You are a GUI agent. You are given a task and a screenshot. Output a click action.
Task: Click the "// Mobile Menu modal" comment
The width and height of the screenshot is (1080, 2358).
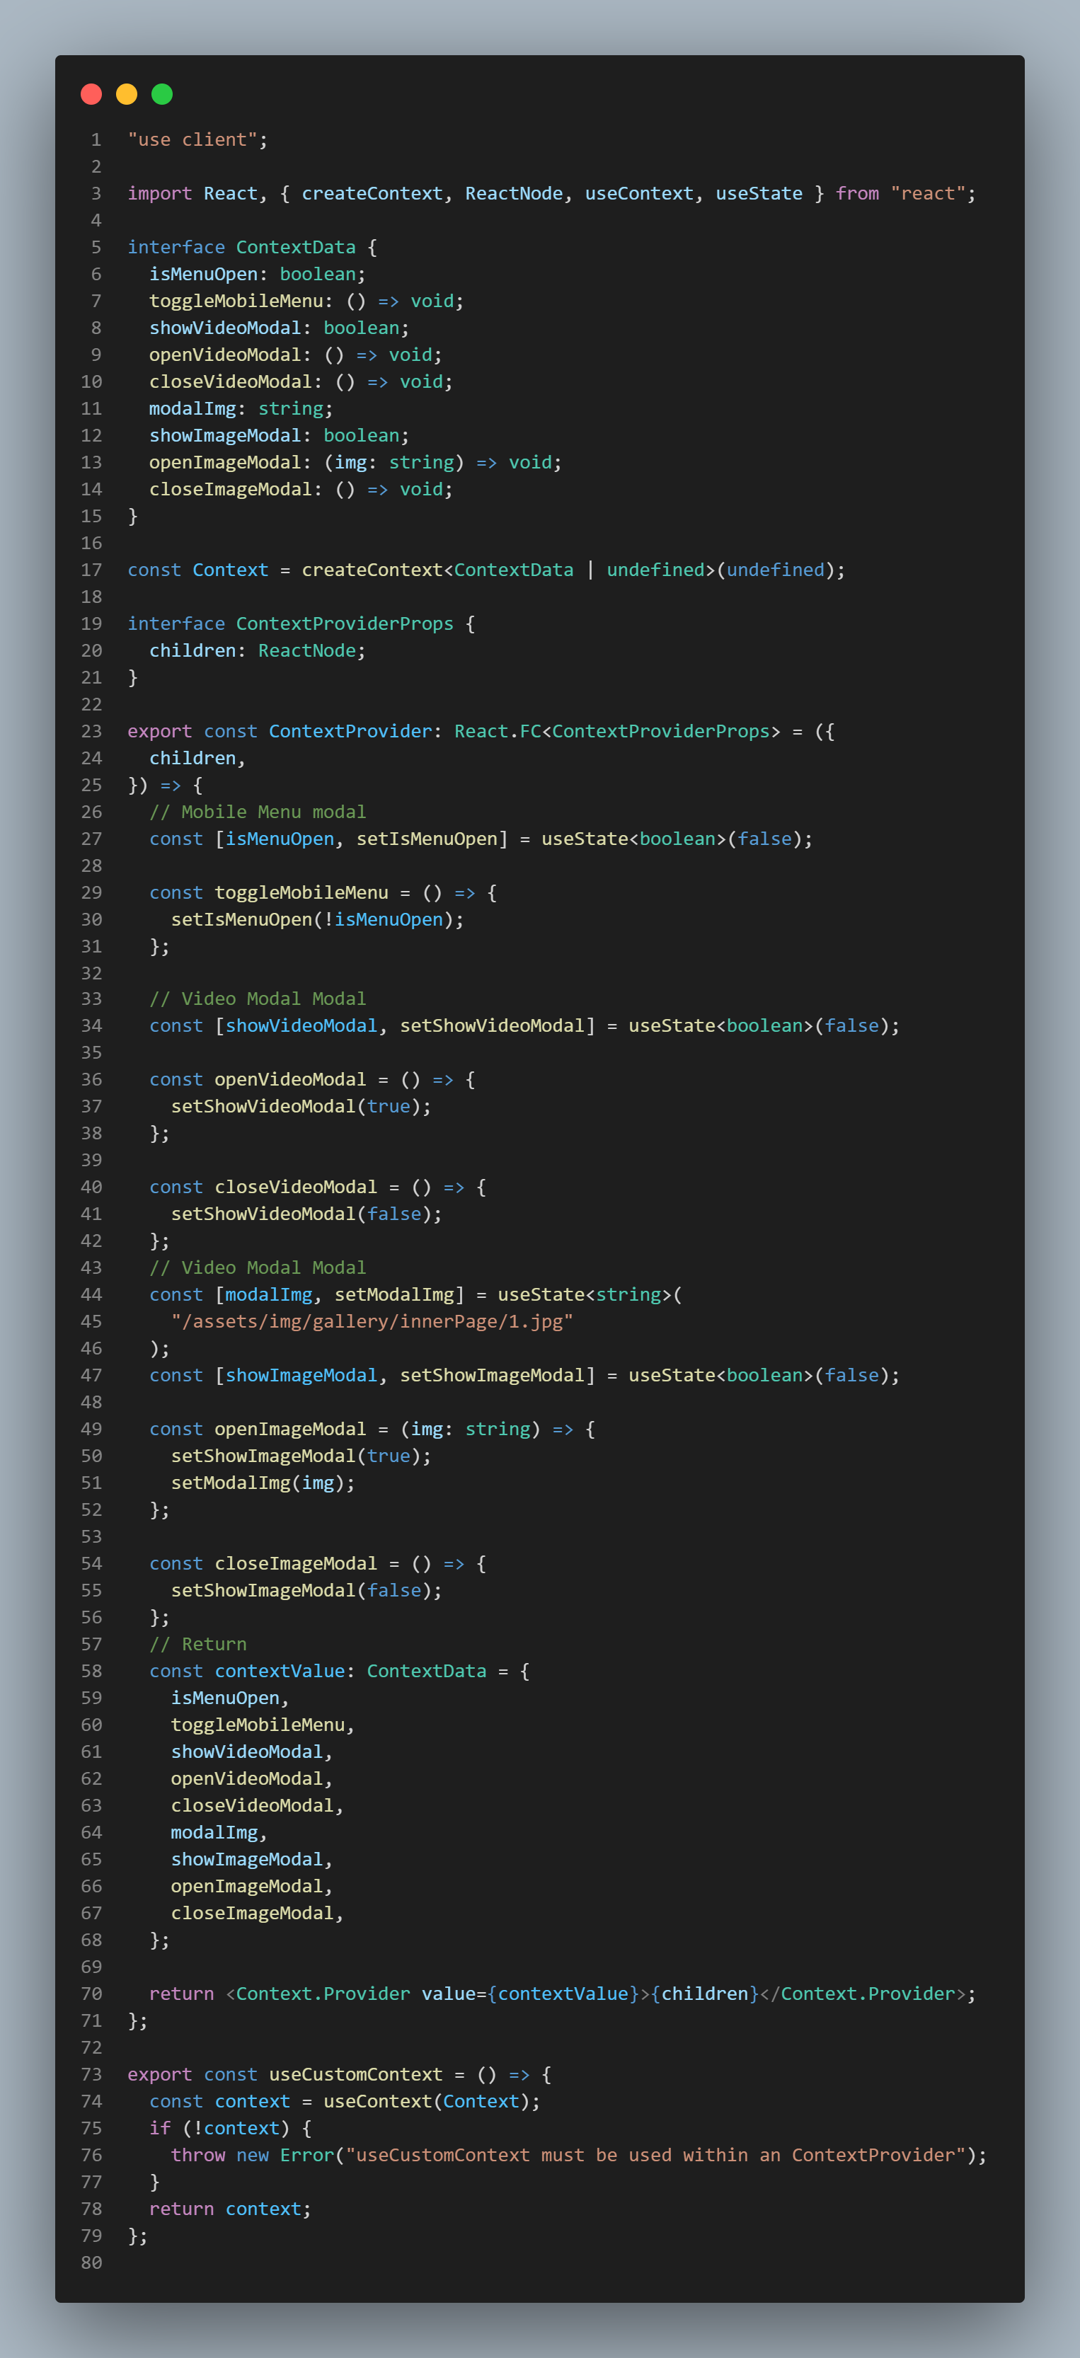pyautogui.click(x=257, y=812)
